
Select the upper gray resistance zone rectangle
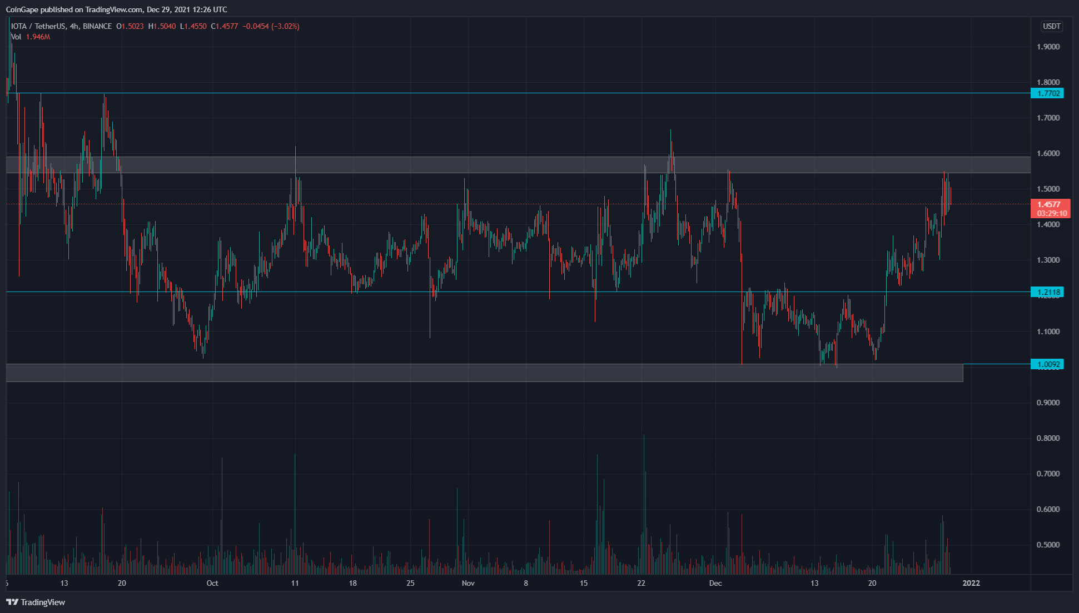pyautogui.click(x=518, y=165)
